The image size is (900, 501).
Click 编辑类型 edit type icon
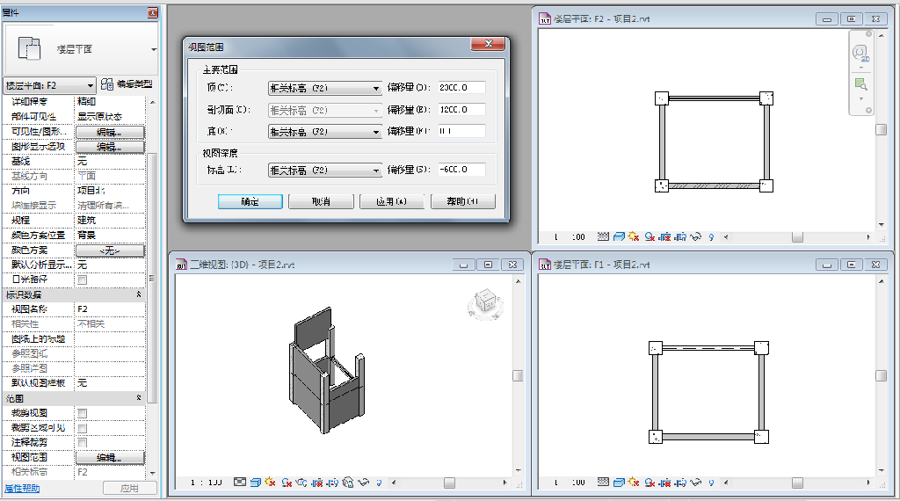point(106,84)
